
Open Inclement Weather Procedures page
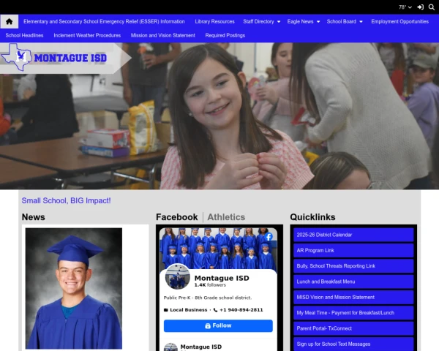tap(87, 36)
